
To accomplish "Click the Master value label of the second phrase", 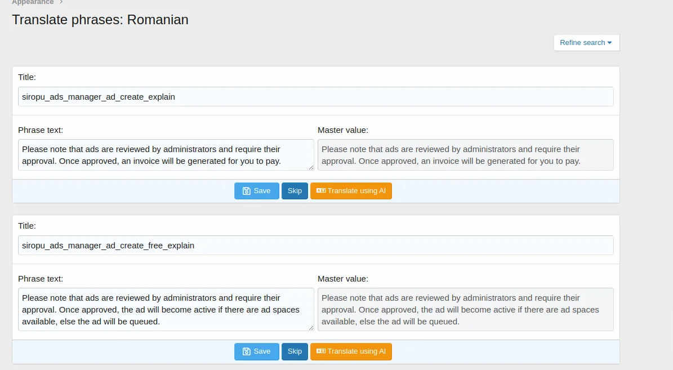I will 342,279.
